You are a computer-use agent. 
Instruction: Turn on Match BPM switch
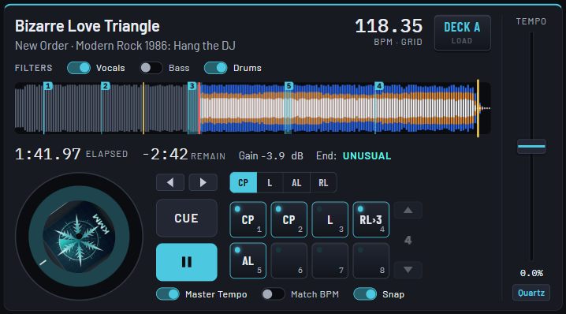pyautogui.click(x=274, y=294)
